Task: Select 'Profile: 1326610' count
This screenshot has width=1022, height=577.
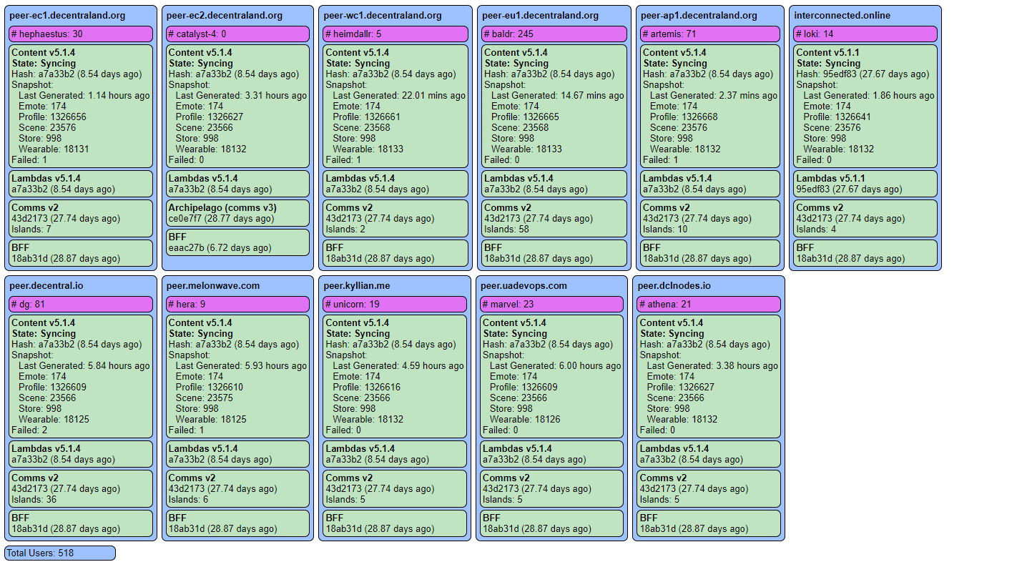Action: point(210,387)
